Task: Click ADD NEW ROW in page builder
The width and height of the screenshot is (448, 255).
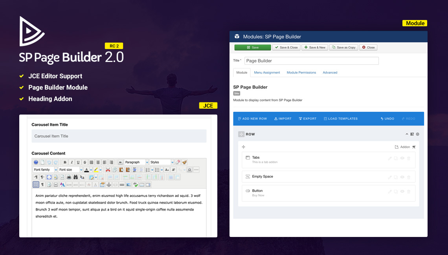Action: pos(252,118)
